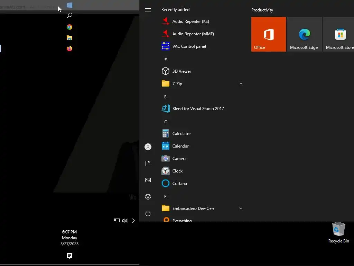Open Action Center notifications icon
Screen dimensions: 354x266
tap(69, 256)
